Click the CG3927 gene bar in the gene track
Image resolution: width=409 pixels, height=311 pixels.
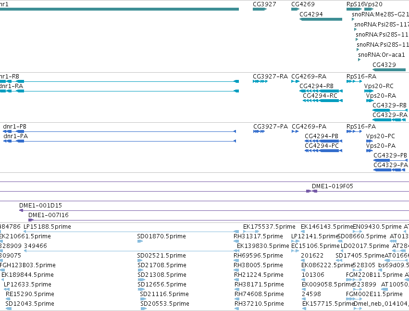[x=260, y=9]
